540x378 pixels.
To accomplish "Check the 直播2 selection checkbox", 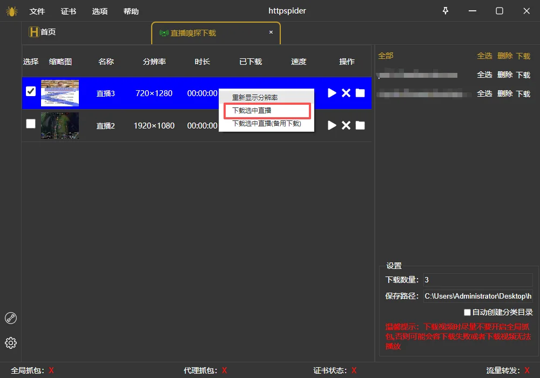I will click(31, 124).
